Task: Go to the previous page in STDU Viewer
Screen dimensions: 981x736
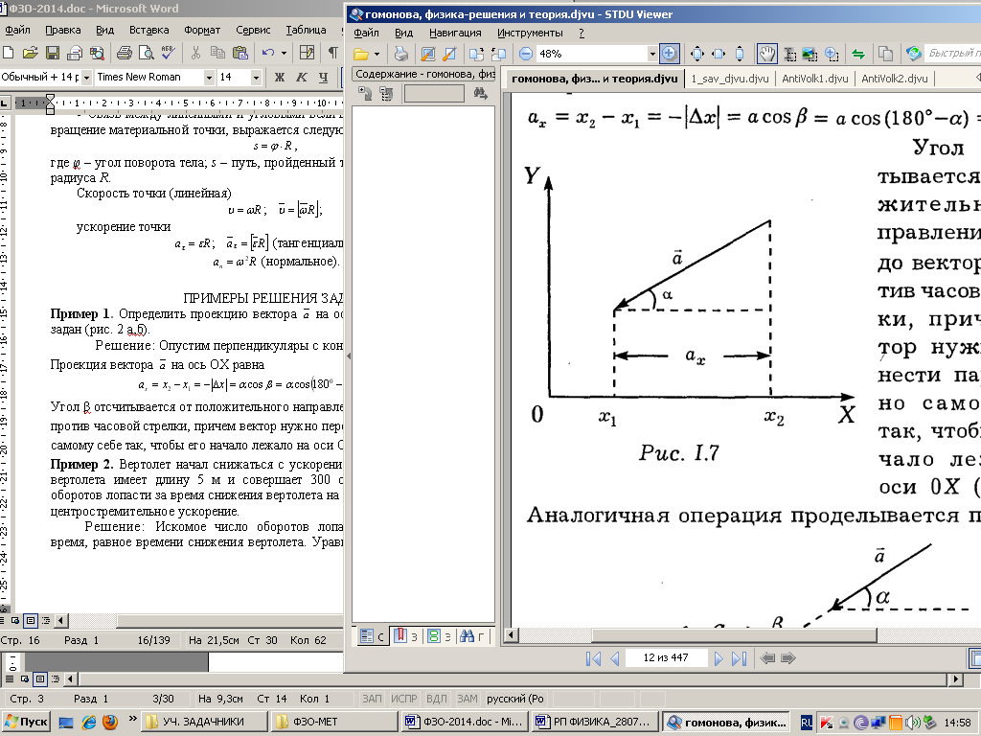Action: (615, 658)
